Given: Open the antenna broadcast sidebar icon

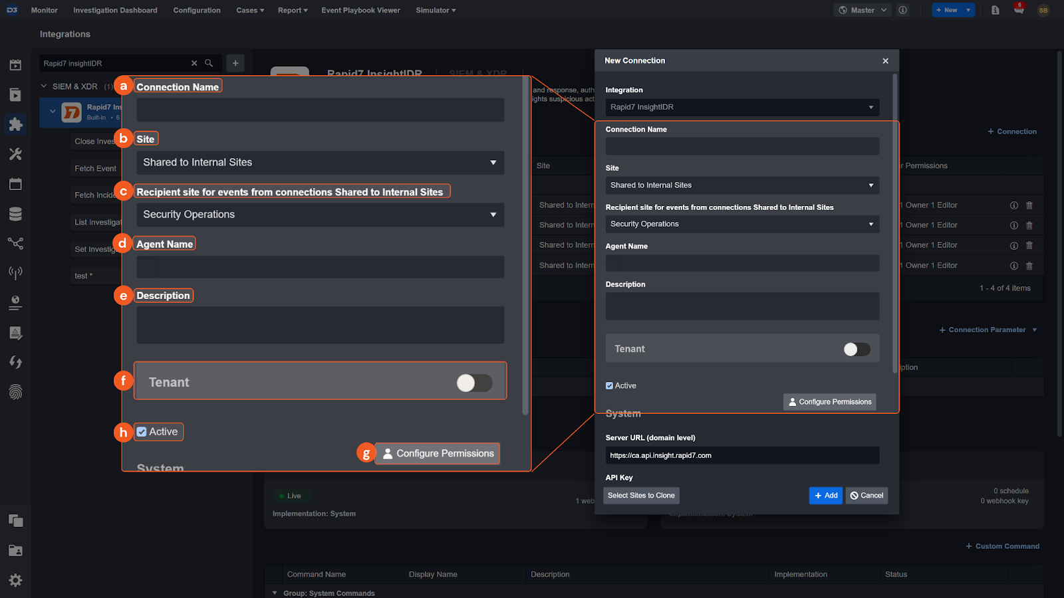Looking at the screenshot, I should (x=15, y=273).
